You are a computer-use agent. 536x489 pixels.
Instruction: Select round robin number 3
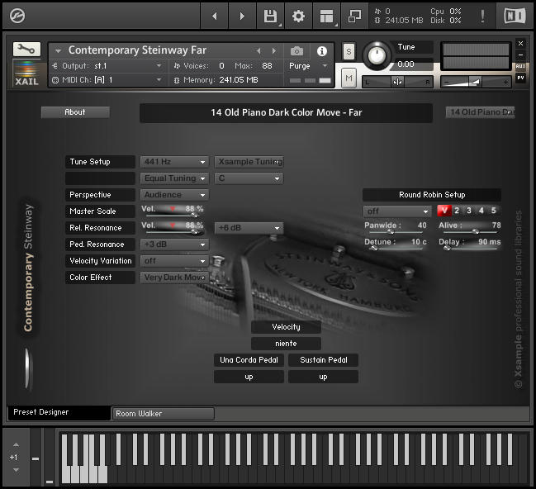tap(468, 211)
